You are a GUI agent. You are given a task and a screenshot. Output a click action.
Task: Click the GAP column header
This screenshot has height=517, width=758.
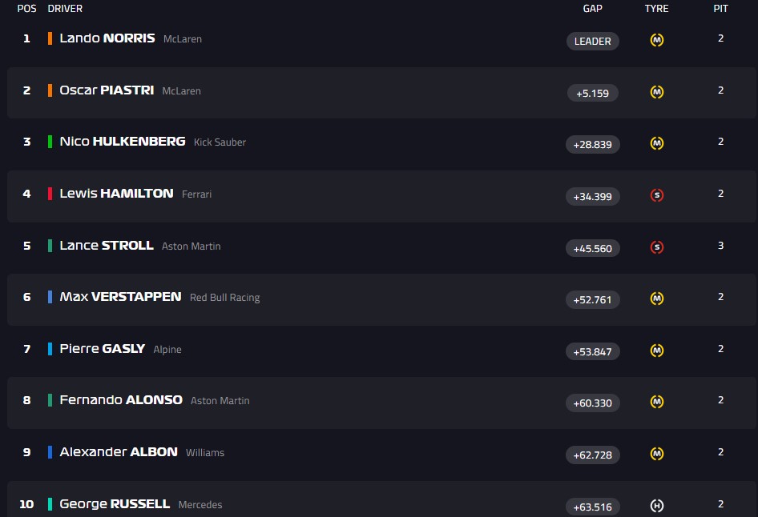(x=592, y=9)
